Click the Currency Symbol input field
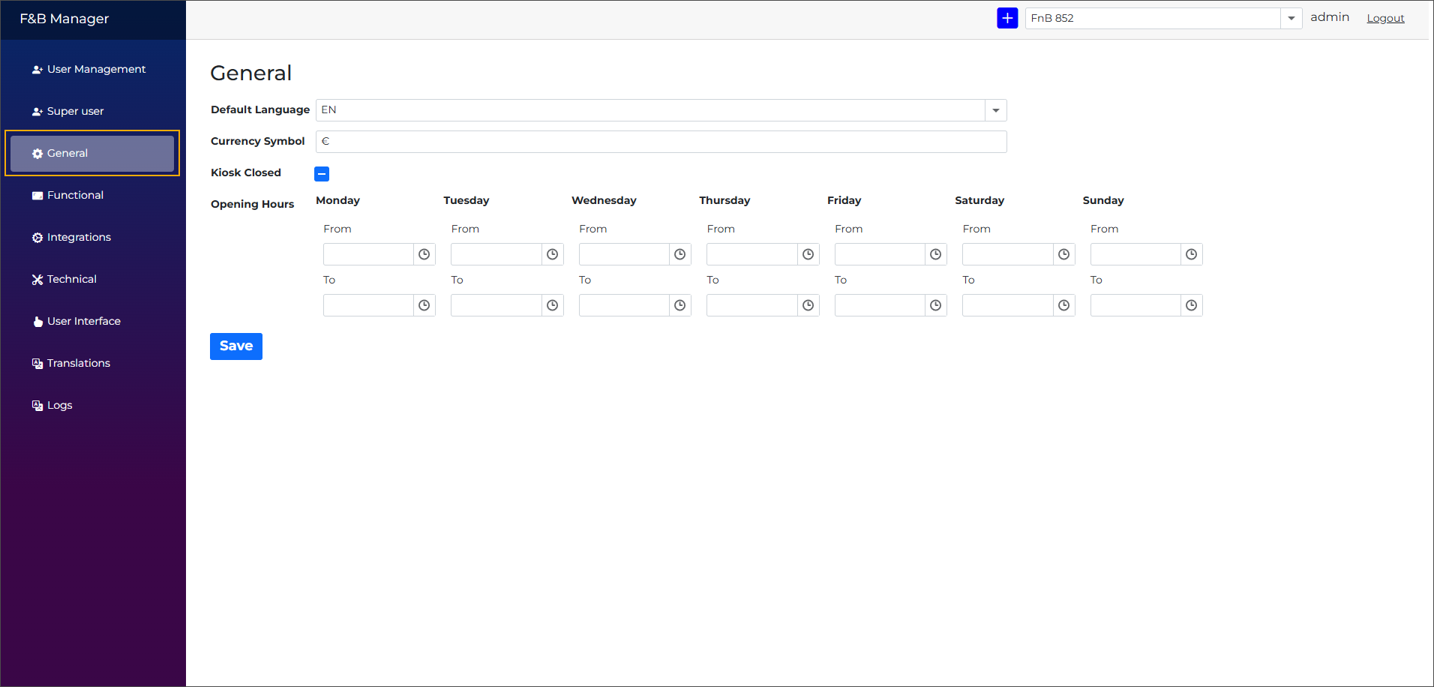This screenshot has width=1434, height=687. [661, 142]
